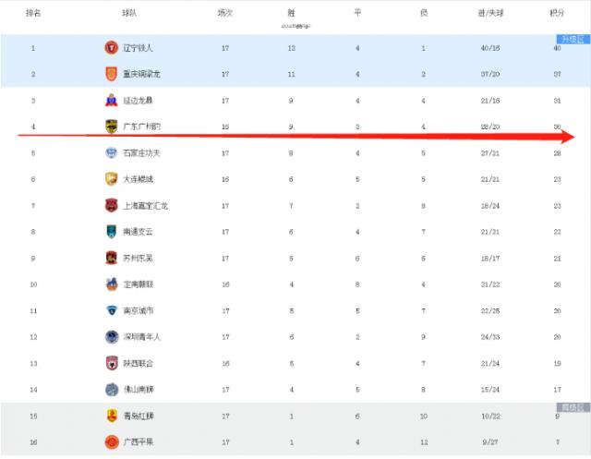Click the 上海嘉定汇龙 team crest

pyautogui.click(x=111, y=206)
